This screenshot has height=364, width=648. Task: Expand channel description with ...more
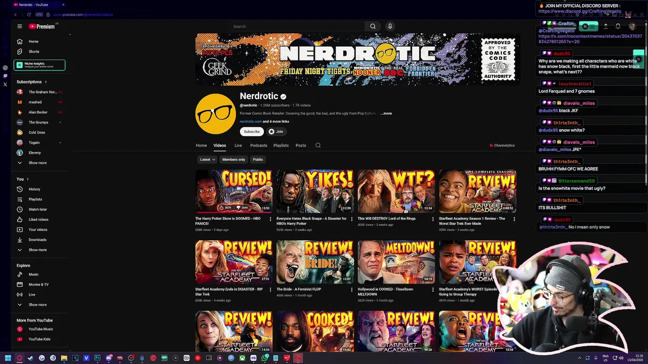pyautogui.click(x=386, y=113)
